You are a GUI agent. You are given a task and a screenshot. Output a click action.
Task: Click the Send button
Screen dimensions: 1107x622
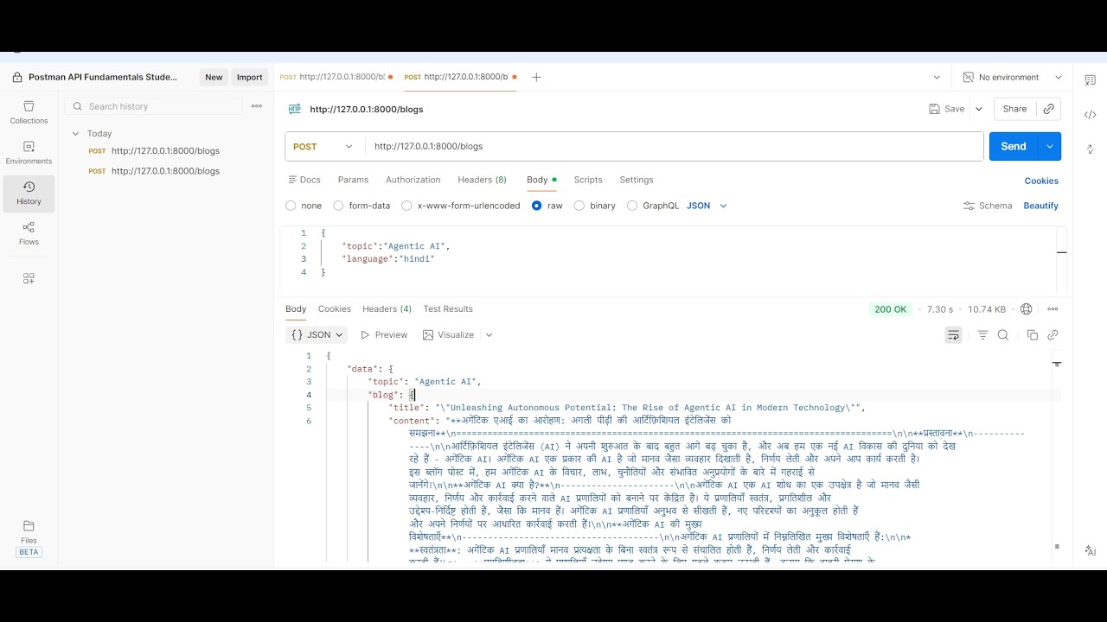(1014, 146)
